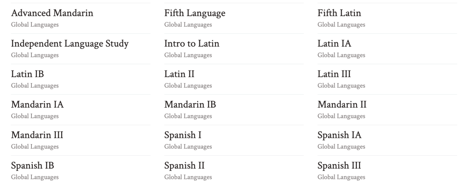459x192 pixels.
Task: Select the Spanish IB course
Action: click(x=32, y=166)
